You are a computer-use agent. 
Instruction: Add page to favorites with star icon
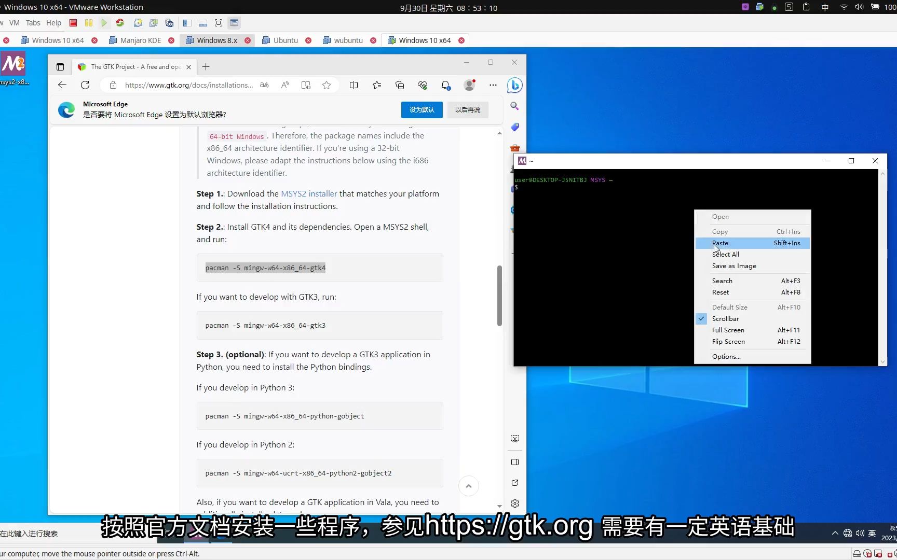pos(327,85)
